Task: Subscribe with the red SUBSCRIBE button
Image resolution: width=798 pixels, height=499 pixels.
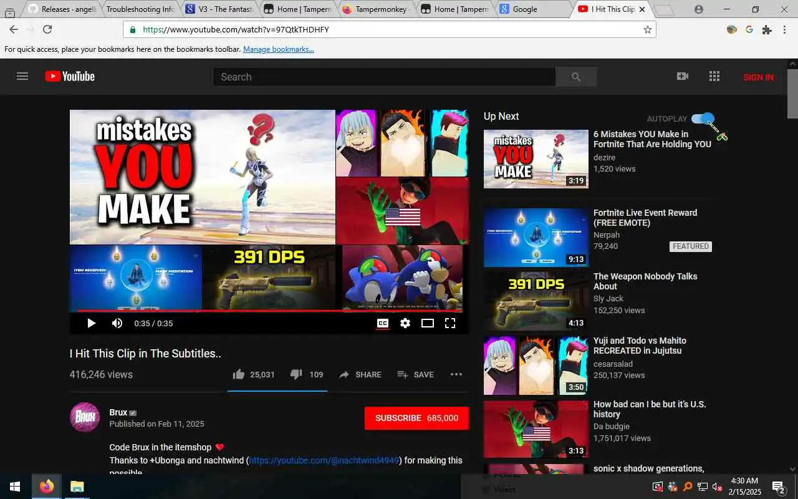Action: pos(416,418)
